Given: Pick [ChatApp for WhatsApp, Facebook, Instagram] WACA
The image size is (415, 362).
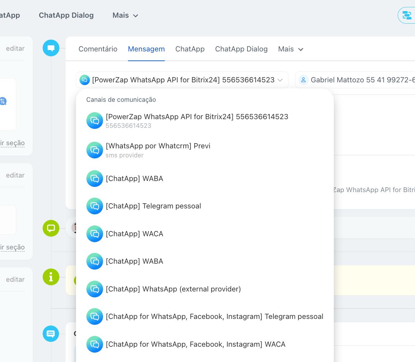Looking at the screenshot, I should (x=195, y=344).
